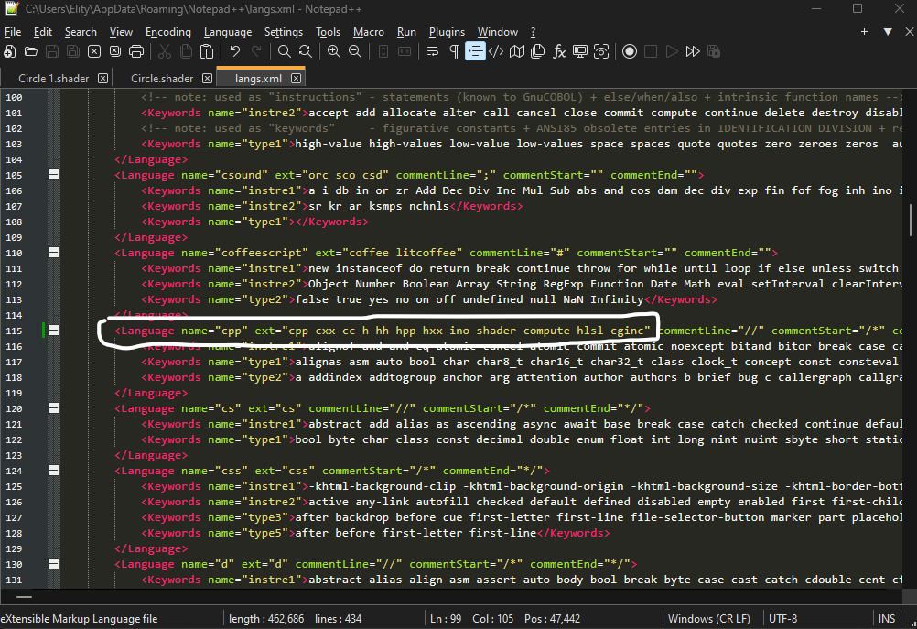Close the langs.xml tab
The height and width of the screenshot is (629, 917).
tap(296, 79)
